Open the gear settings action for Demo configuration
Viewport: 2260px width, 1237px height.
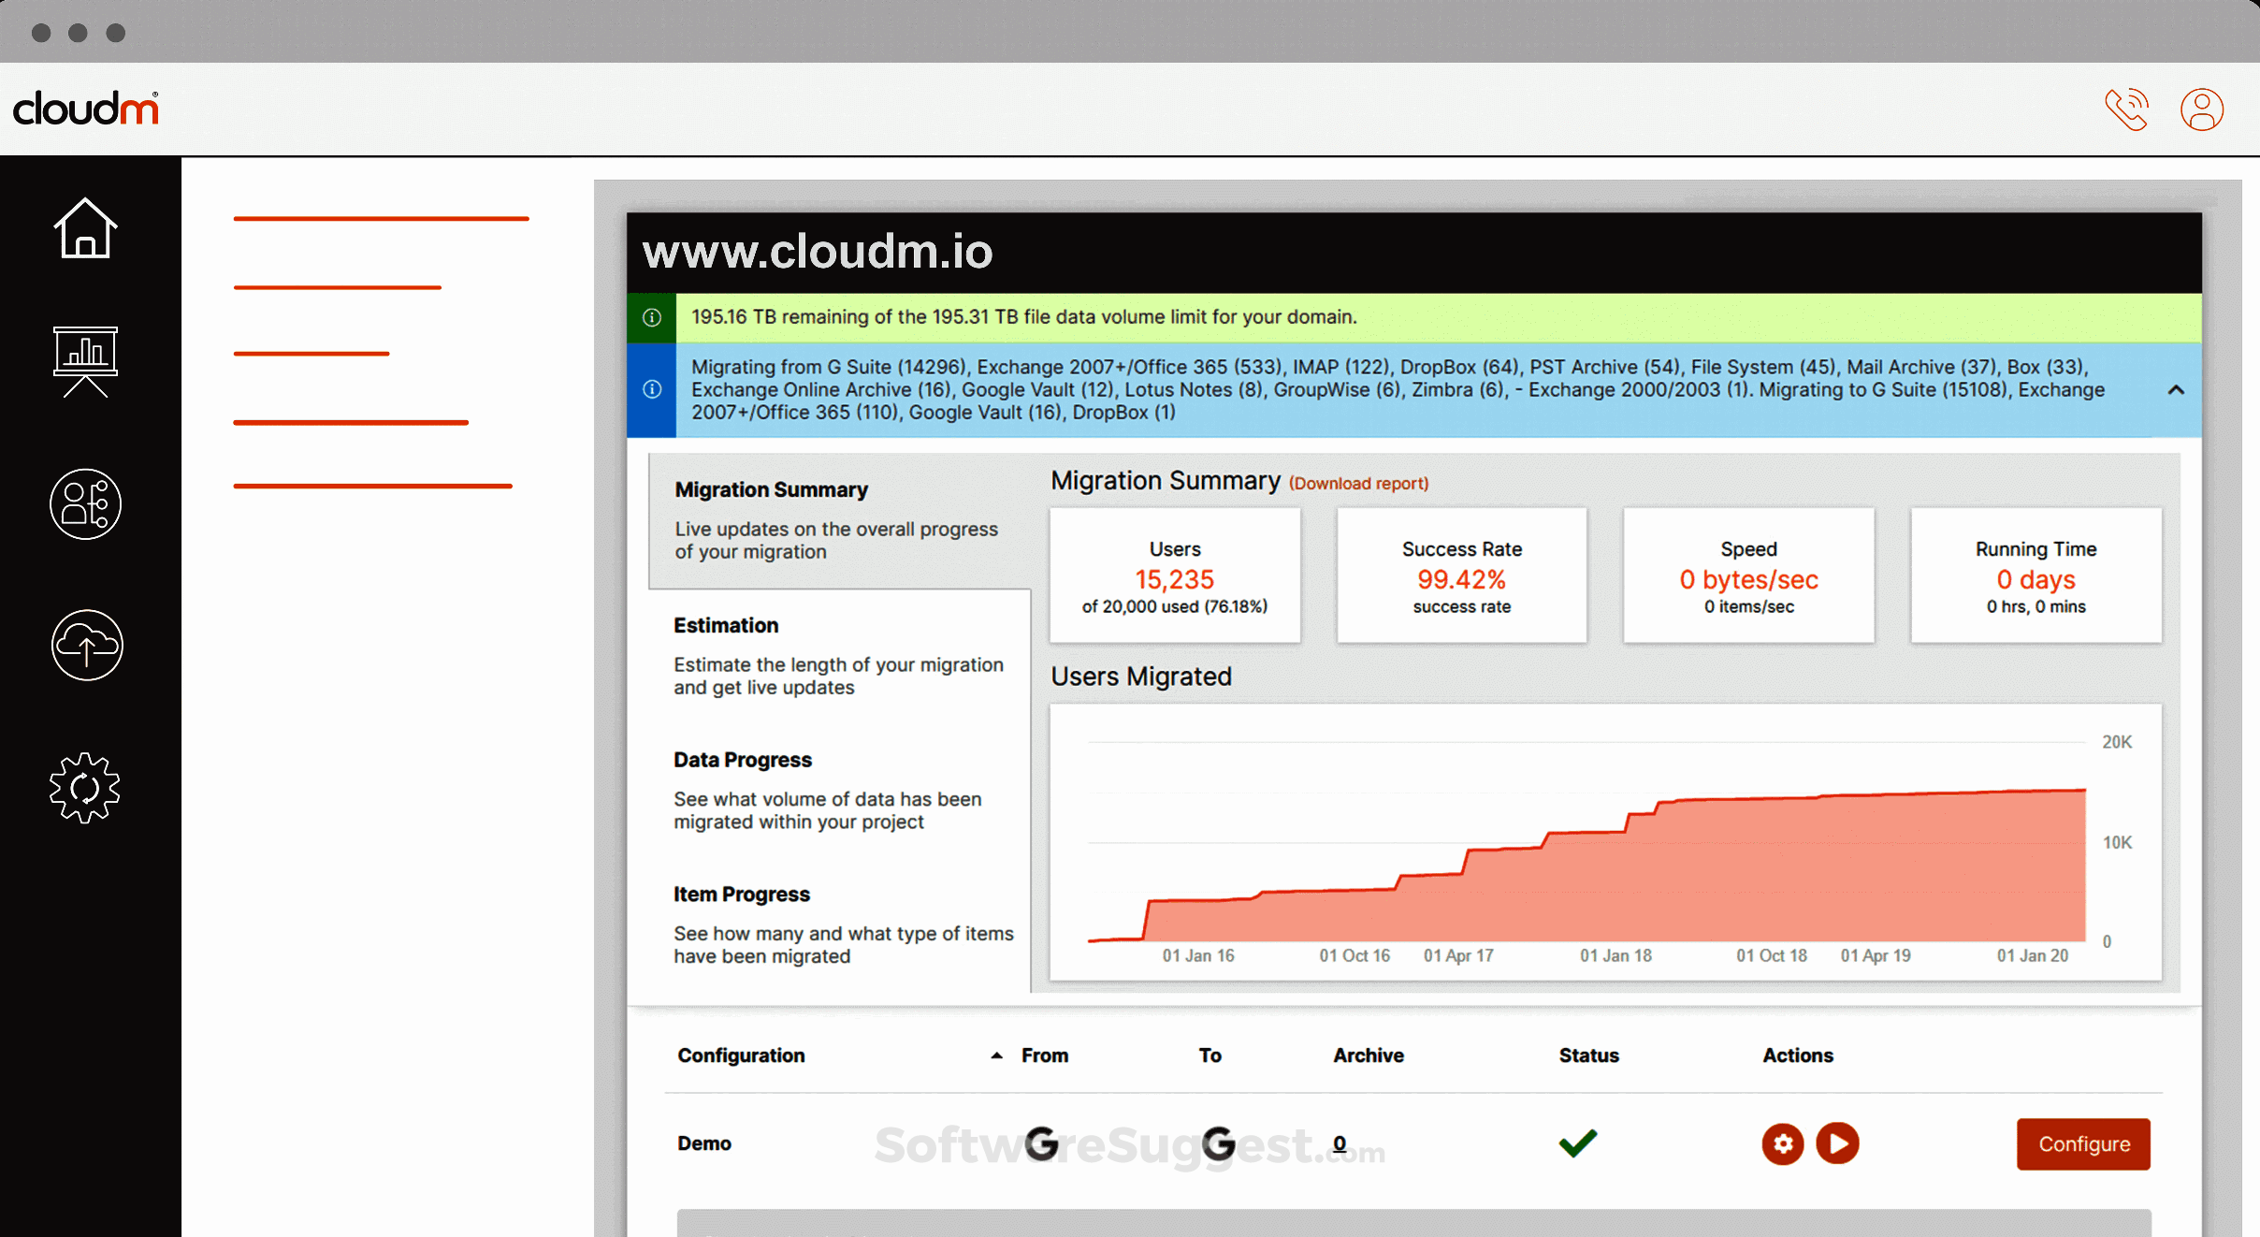(1783, 1143)
